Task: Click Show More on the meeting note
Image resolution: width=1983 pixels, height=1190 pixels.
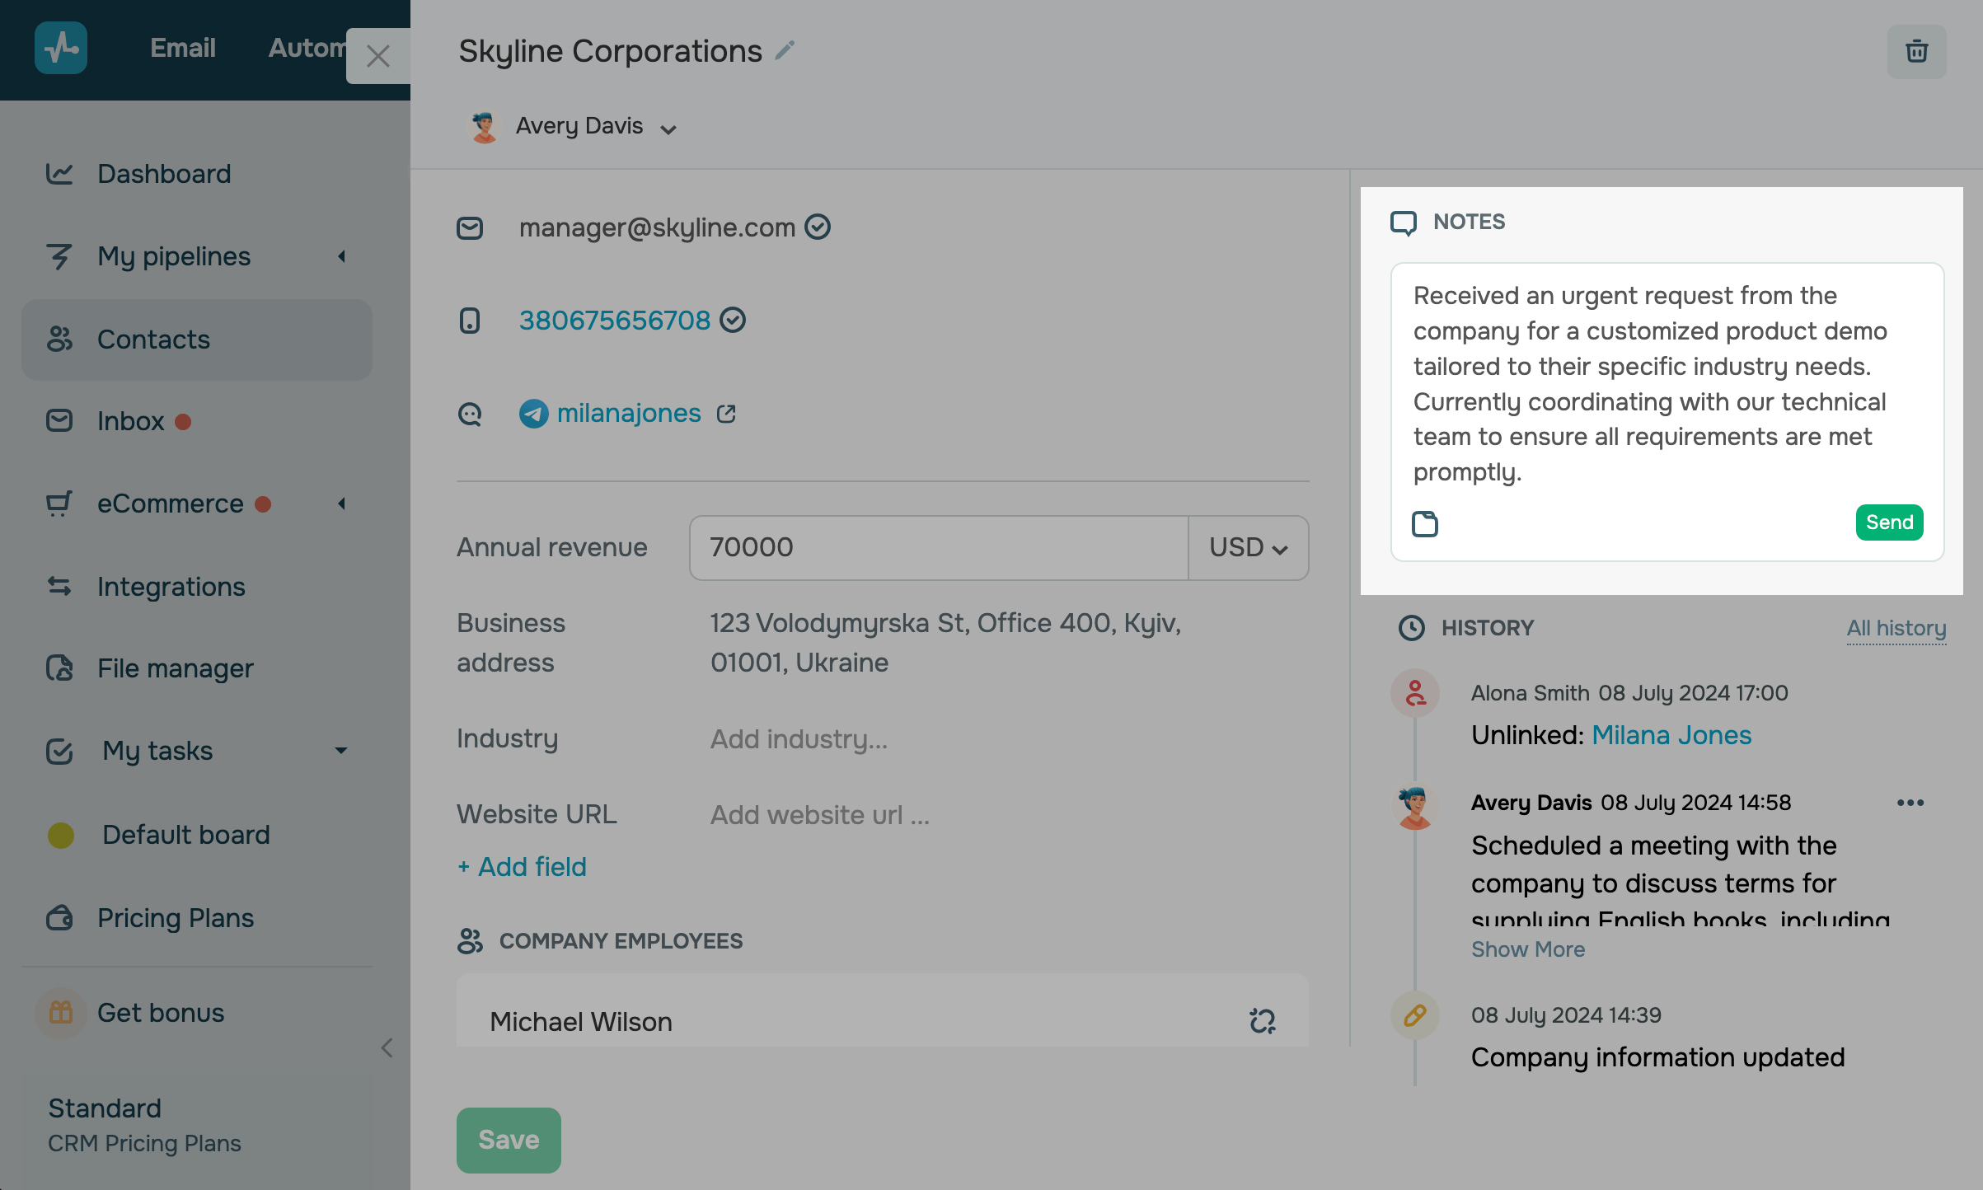Action: click(x=1527, y=949)
